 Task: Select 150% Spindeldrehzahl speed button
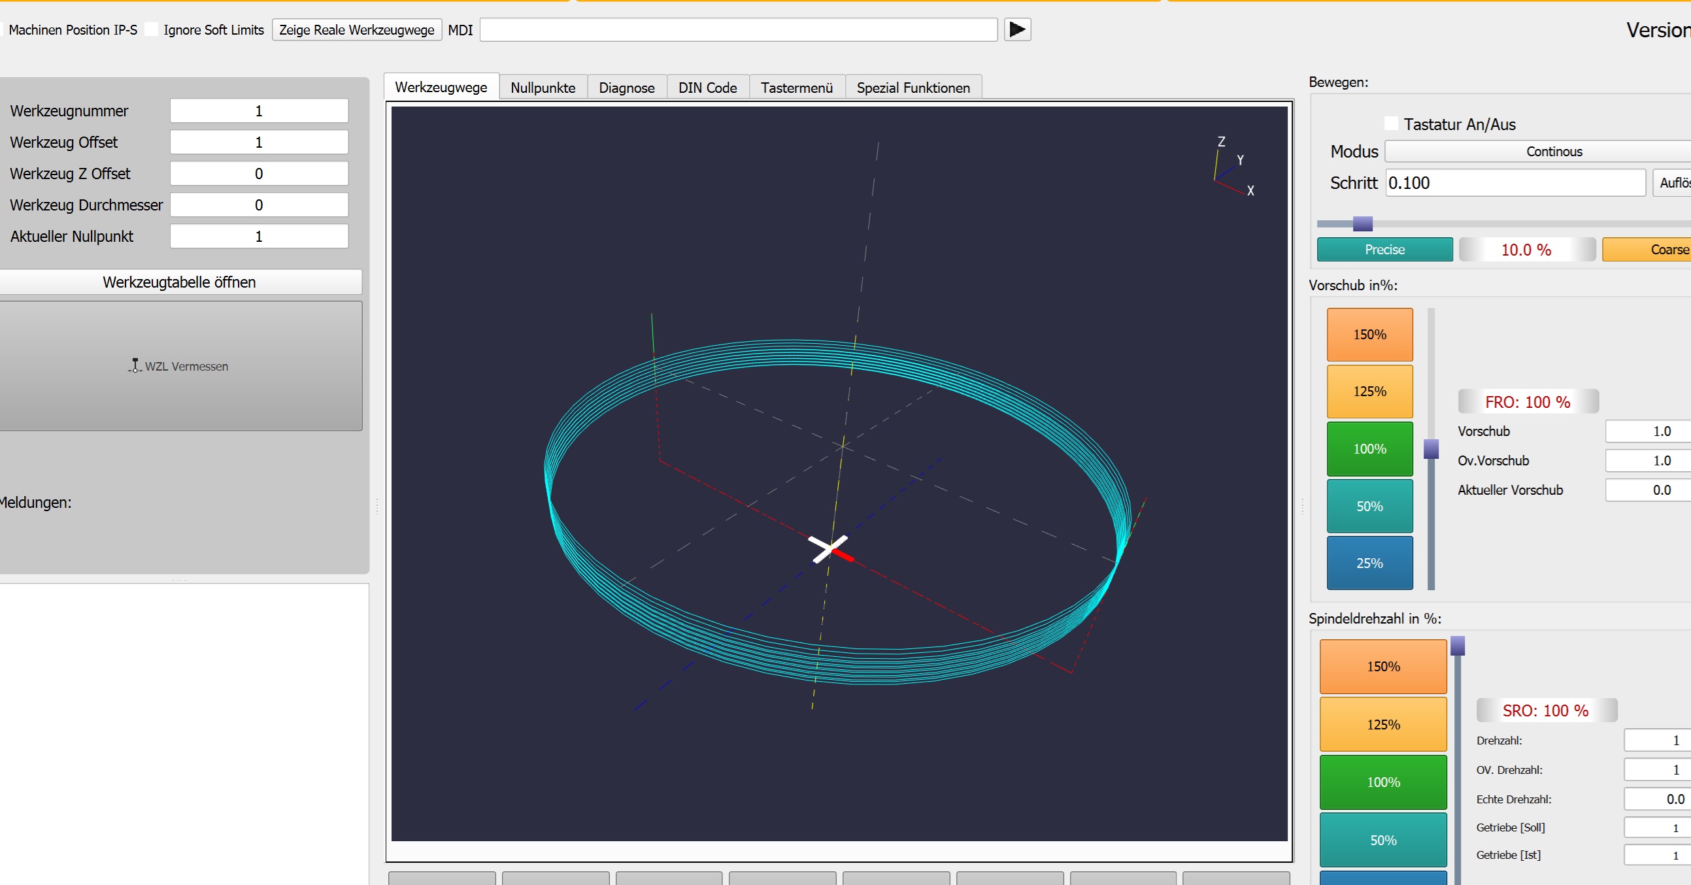pyautogui.click(x=1383, y=665)
